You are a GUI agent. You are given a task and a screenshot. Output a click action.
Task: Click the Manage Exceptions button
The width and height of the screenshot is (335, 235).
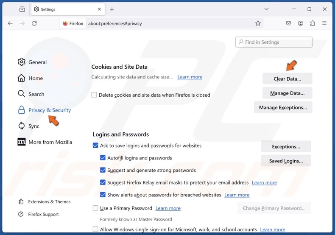click(283, 107)
